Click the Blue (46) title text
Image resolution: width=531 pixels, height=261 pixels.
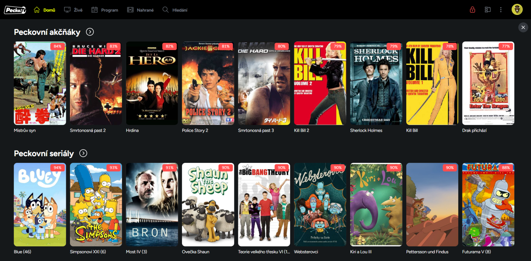pos(23,252)
